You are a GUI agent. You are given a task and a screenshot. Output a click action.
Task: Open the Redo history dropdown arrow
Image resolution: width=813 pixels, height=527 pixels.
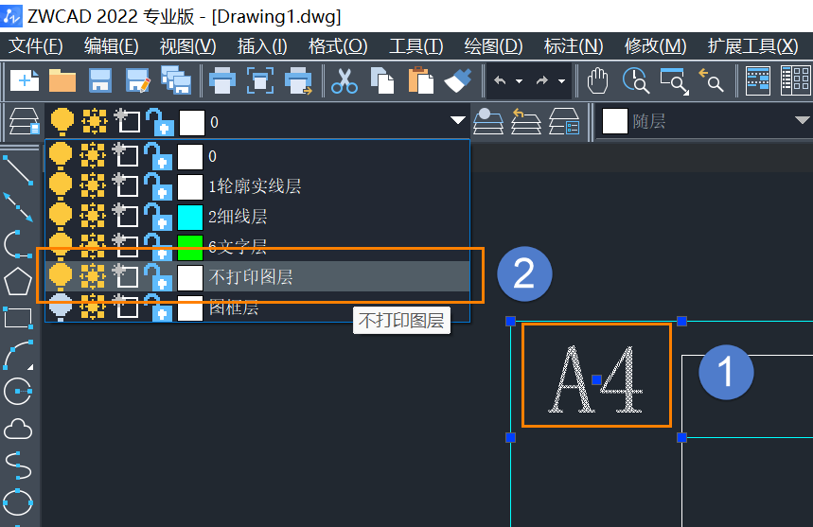tap(561, 81)
